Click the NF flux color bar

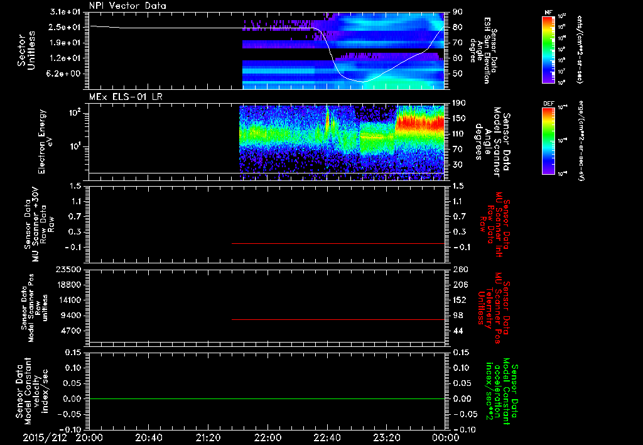pyautogui.click(x=549, y=49)
